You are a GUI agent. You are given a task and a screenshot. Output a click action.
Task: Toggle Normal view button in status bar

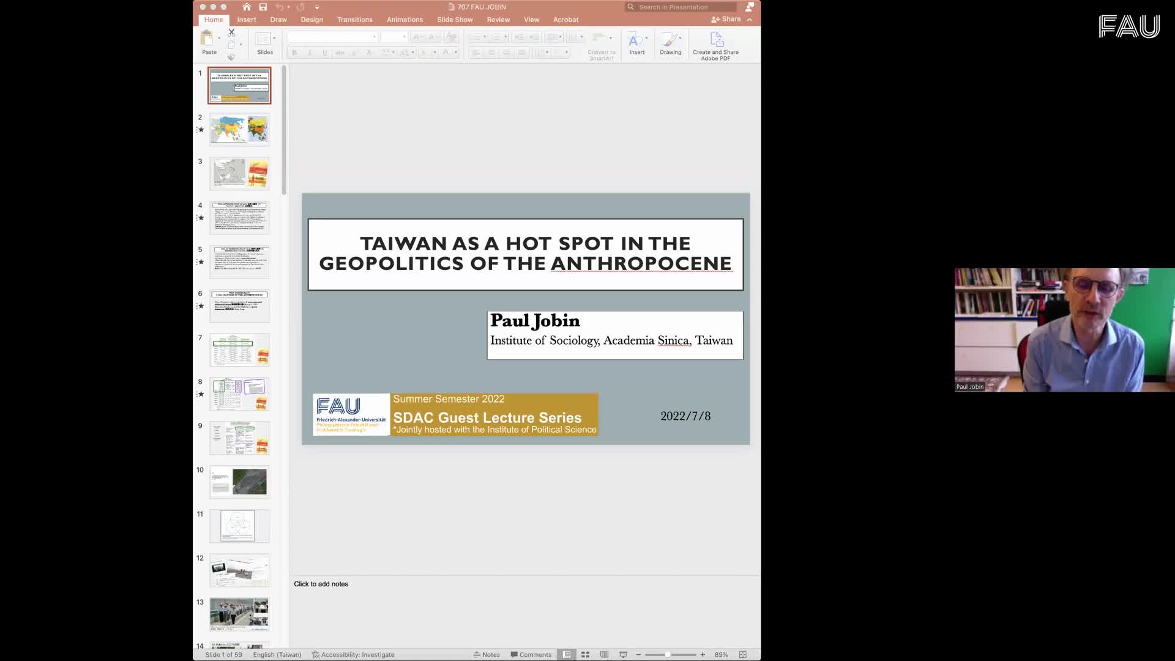(567, 654)
